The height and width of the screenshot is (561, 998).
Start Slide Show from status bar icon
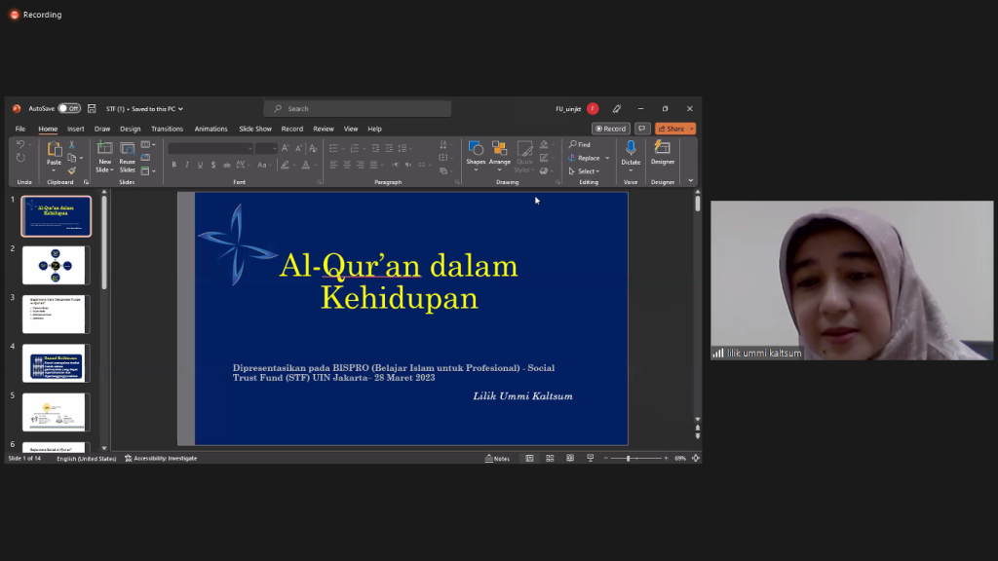590,458
